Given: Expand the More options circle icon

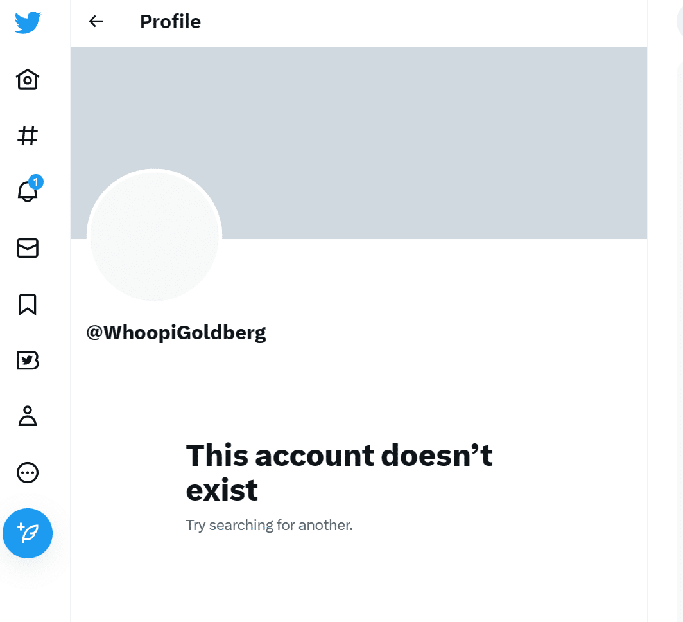Looking at the screenshot, I should 28,472.
